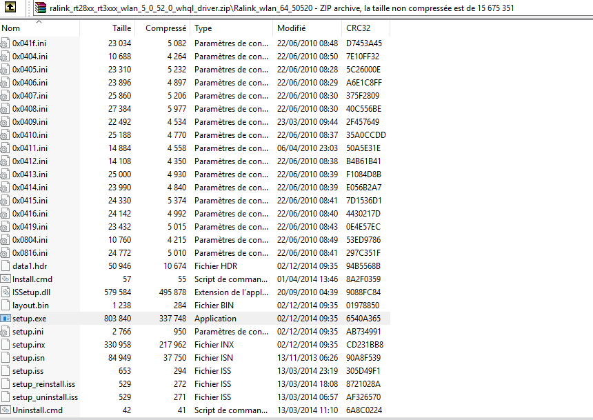Click the sort arrow above the Nom column

pyautogui.click(x=39, y=21)
